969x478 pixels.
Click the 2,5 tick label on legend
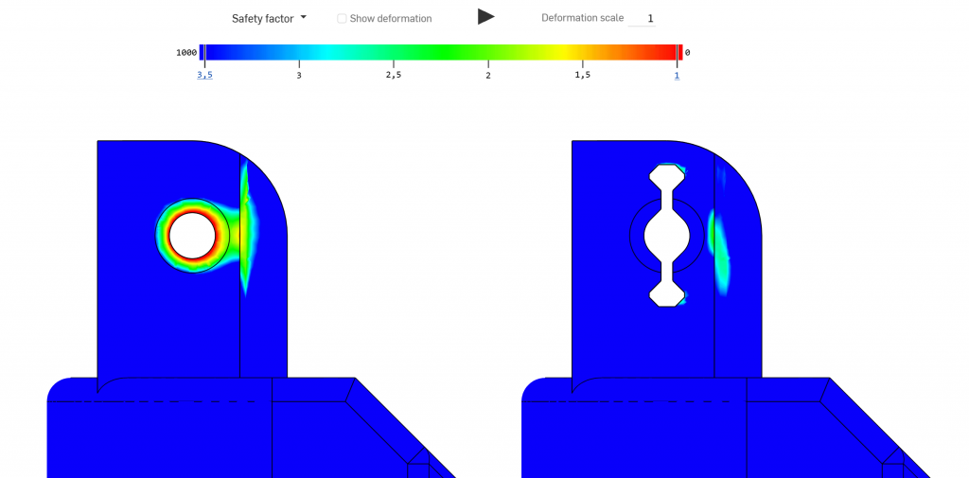pos(393,75)
